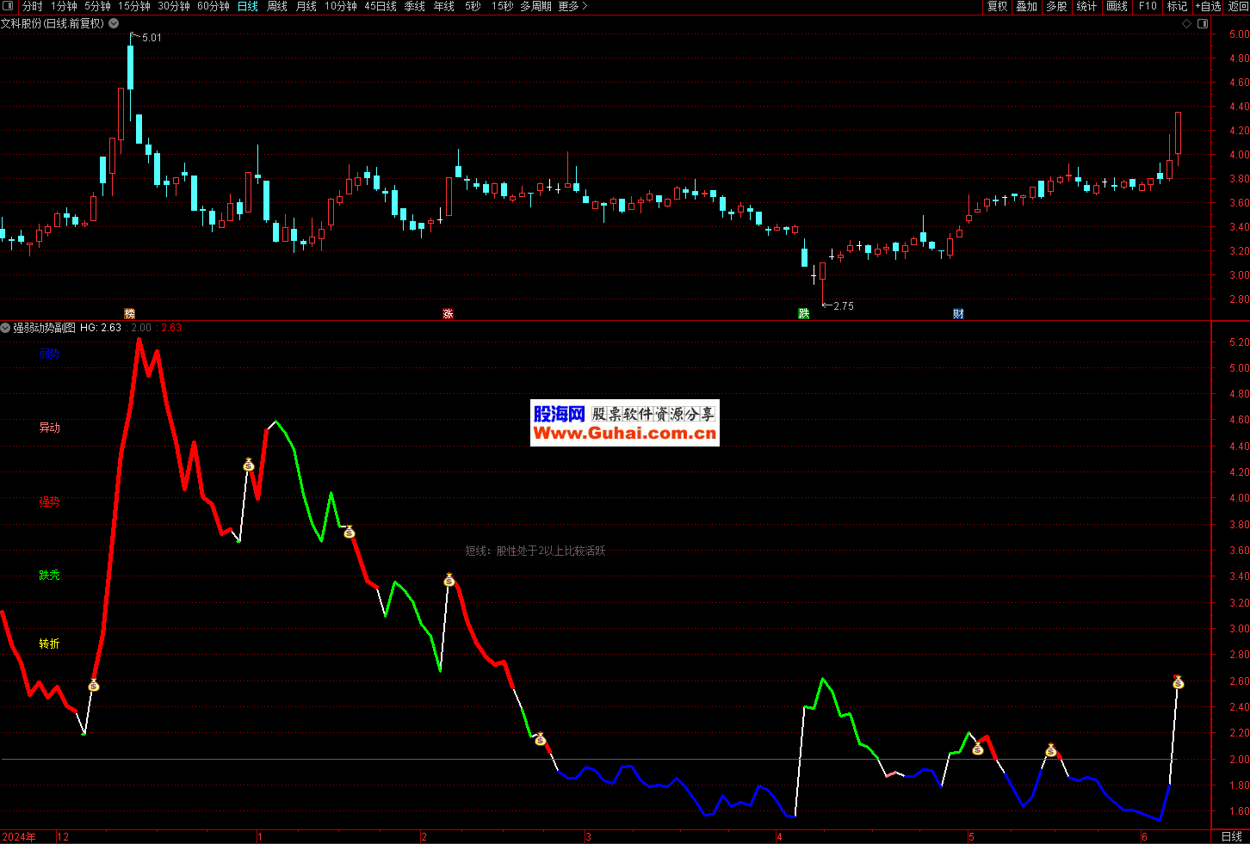Select the 1分钟 period

pyautogui.click(x=64, y=6)
